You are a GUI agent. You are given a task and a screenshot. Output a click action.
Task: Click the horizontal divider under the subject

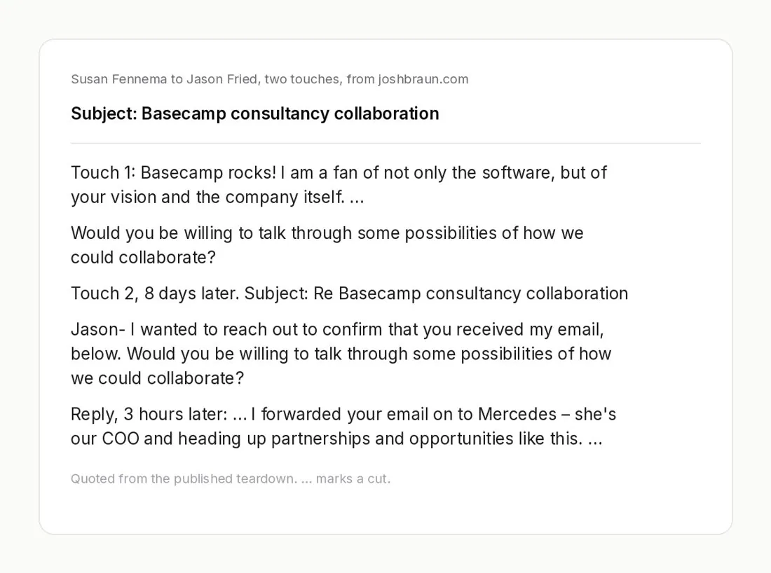(x=385, y=144)
